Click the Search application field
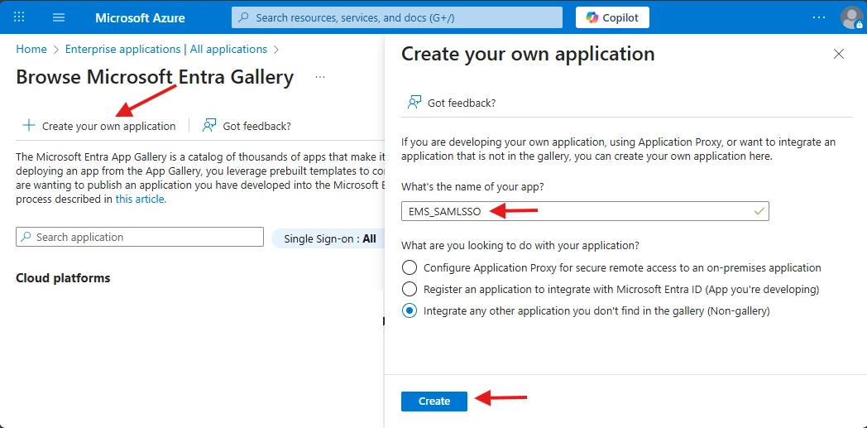 pyautogui.click(x=140, y=237)
